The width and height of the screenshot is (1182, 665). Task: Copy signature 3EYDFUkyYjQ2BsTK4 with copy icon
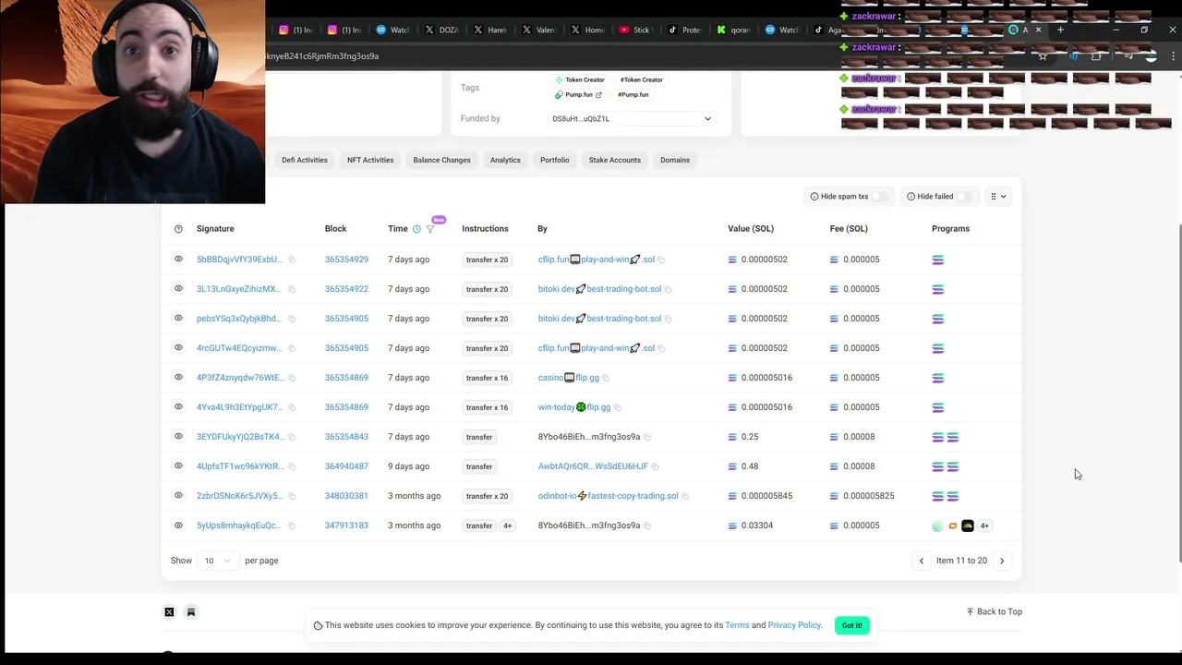(292, 437)
